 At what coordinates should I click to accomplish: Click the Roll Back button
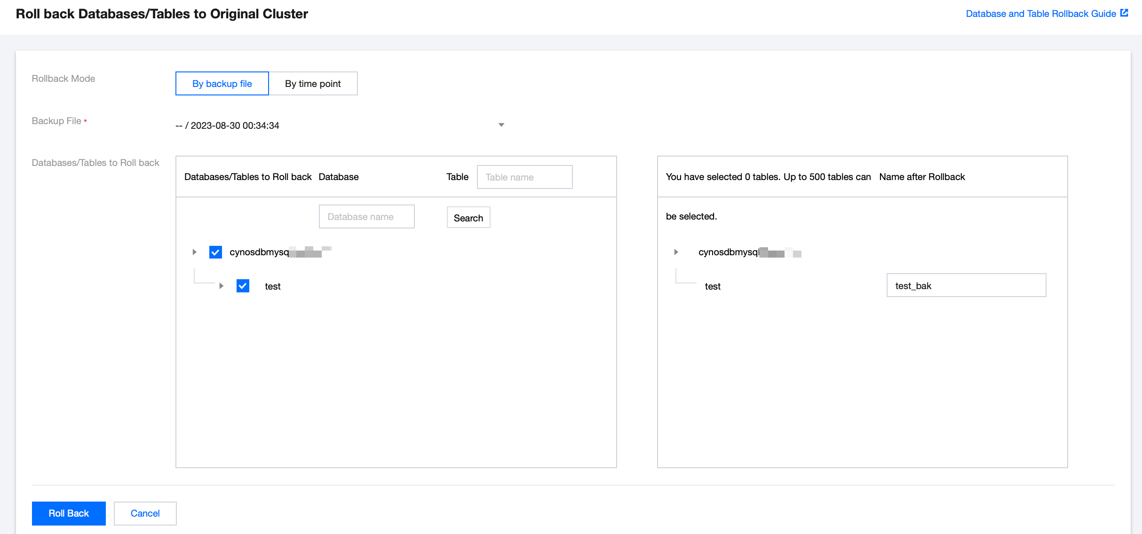tap(69, 513)
